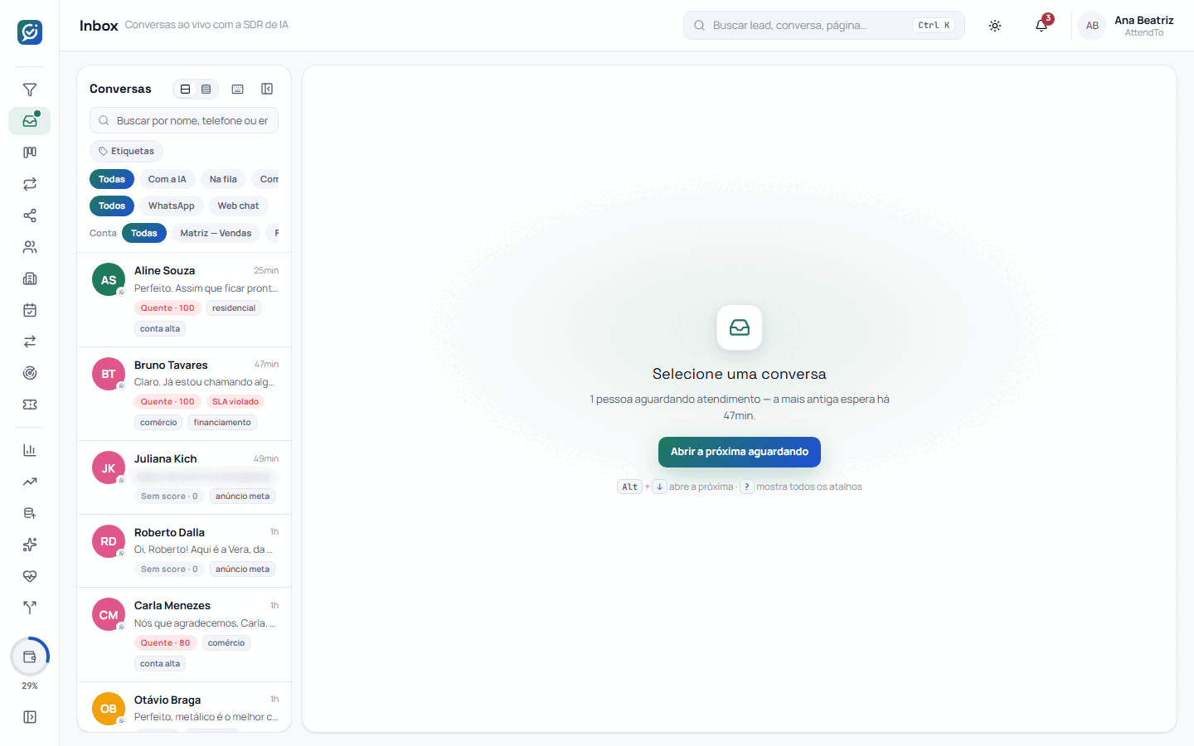Filter conversations by the Web chat channel
Screen dimensions: 1194x746
(238, 206)
